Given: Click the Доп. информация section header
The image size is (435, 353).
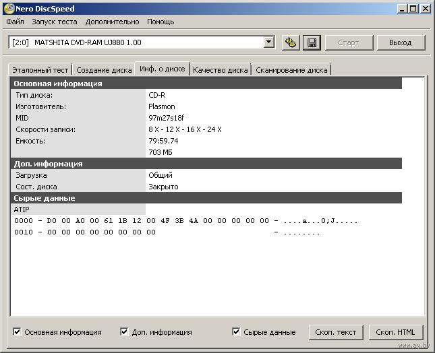Looking at the screenshot, I should pos(206,164).
